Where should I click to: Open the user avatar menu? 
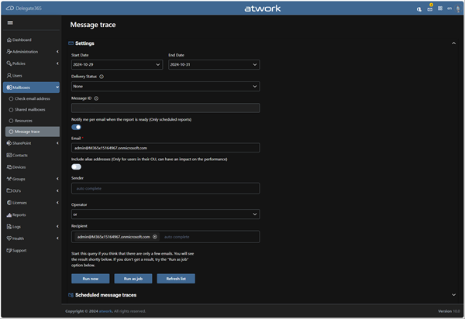tap(458, 9)
